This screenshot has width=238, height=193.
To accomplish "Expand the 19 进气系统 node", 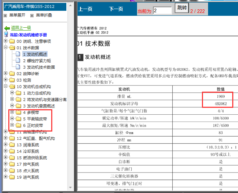I will (6, 177).
